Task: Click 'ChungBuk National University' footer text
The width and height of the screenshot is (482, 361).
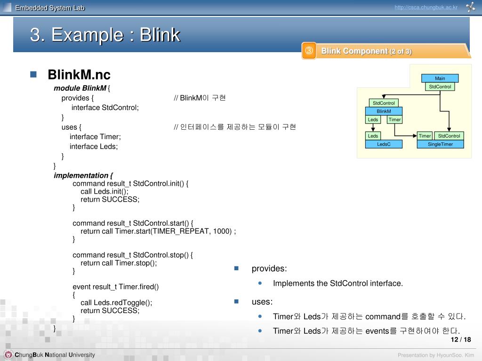Action: point(55,355)
